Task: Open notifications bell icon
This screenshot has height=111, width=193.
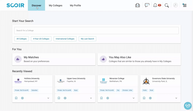Action: (x=155, y=5)
